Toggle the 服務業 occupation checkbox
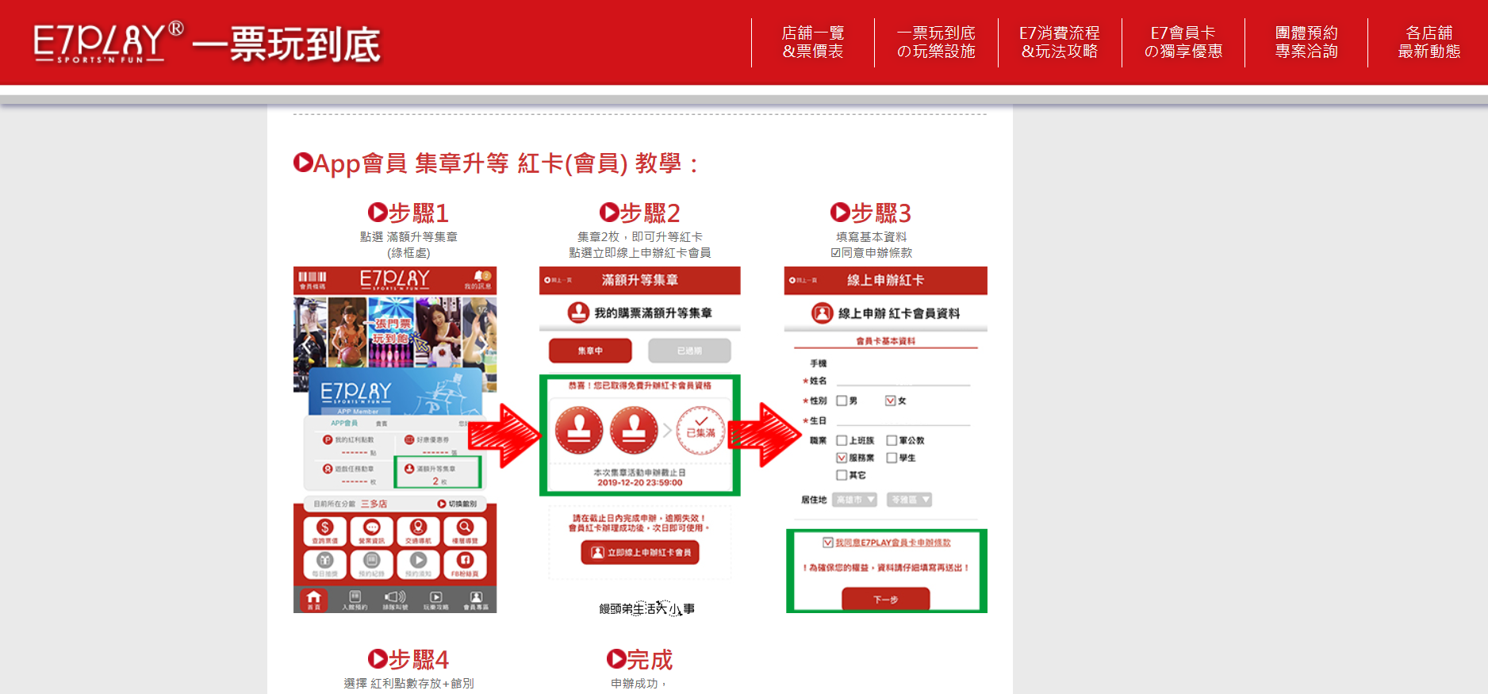1488x694 pixels. [842, 458]
